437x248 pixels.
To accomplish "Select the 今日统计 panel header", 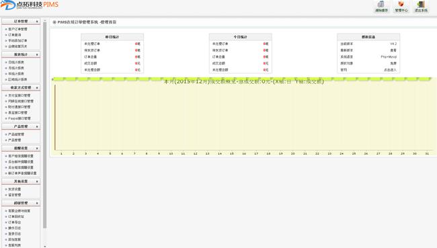I will pyautogui.click(x=240, y=37).
